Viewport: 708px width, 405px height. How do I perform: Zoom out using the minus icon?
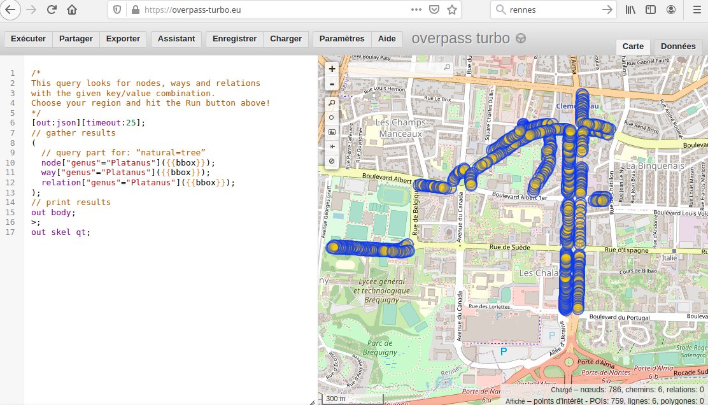click(331, 83)
